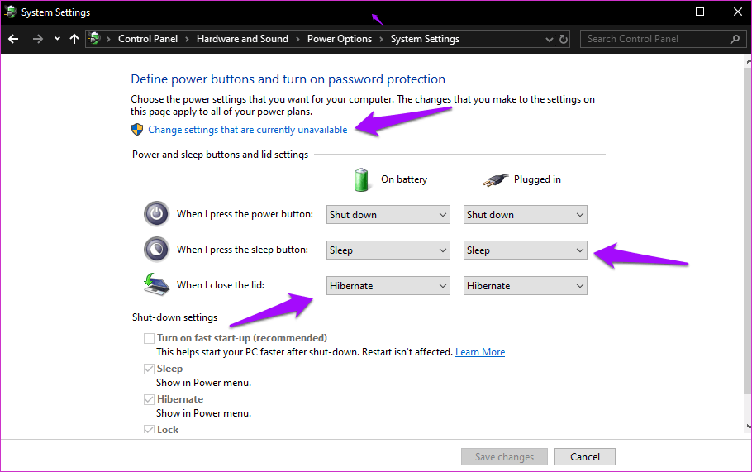Click the System Settings title bar icon
The image size is (752, 472).
point(10,12)
